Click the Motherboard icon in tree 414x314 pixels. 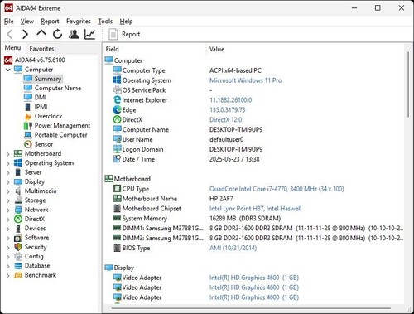coord(18,153)
